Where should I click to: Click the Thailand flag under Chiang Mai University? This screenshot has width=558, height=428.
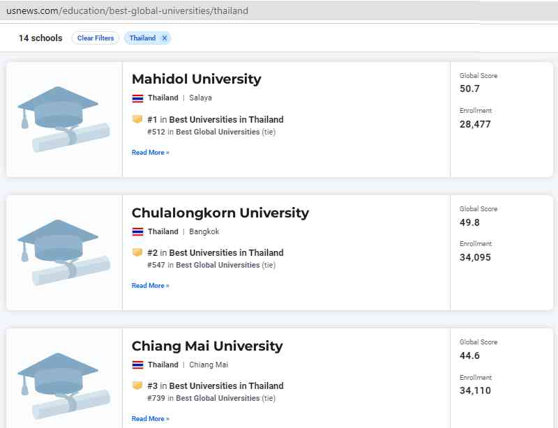(x=137, y=365)
